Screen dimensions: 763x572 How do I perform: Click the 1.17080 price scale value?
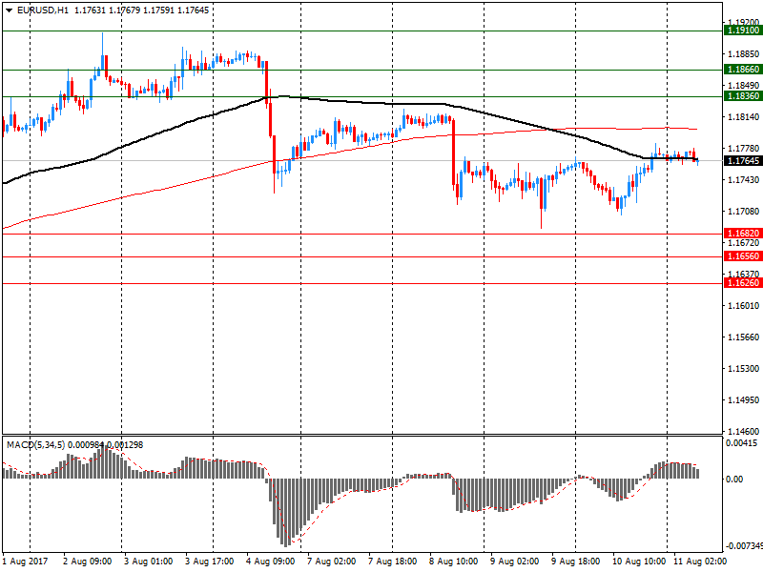[743, 211]
